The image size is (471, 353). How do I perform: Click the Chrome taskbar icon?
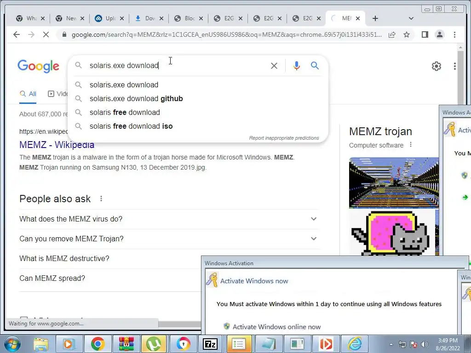(98, 344)
